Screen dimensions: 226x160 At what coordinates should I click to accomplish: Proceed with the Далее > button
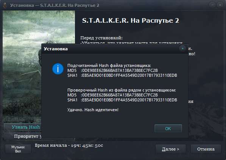(x=171, y=149)
